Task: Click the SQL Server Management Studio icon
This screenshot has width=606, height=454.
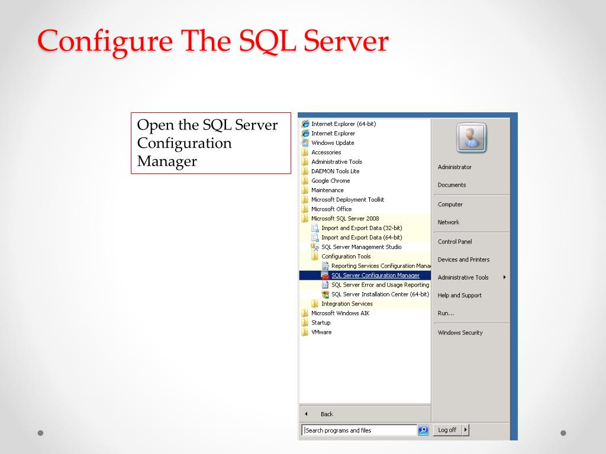Action: (x=315, y=247)
